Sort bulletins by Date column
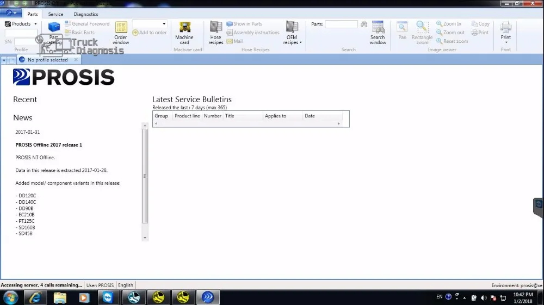Screen dimensions: 544x305 [x=322, y=116]
